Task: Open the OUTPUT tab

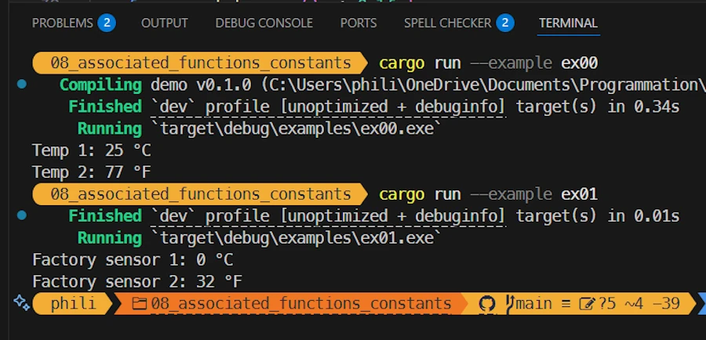Action: pos(165,23)
